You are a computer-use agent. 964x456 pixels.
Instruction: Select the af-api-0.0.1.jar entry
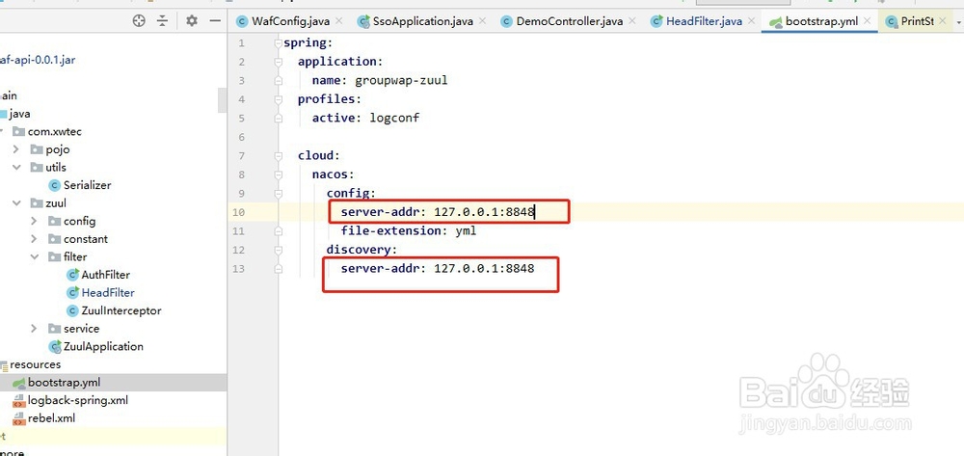click(37, 60)
